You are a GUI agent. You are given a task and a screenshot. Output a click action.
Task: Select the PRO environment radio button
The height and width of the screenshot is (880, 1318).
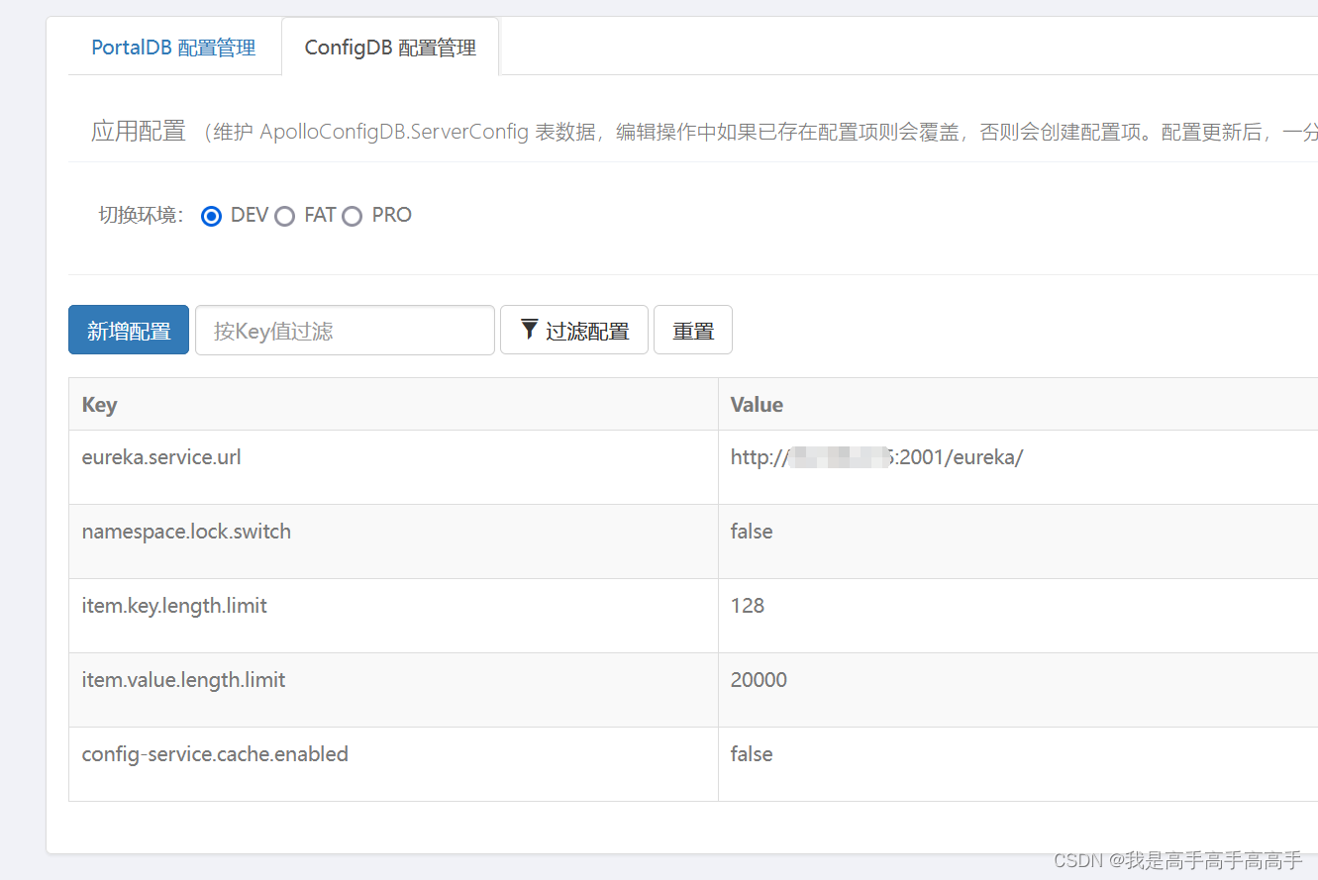pyautogui.click(x=352, y=216)
